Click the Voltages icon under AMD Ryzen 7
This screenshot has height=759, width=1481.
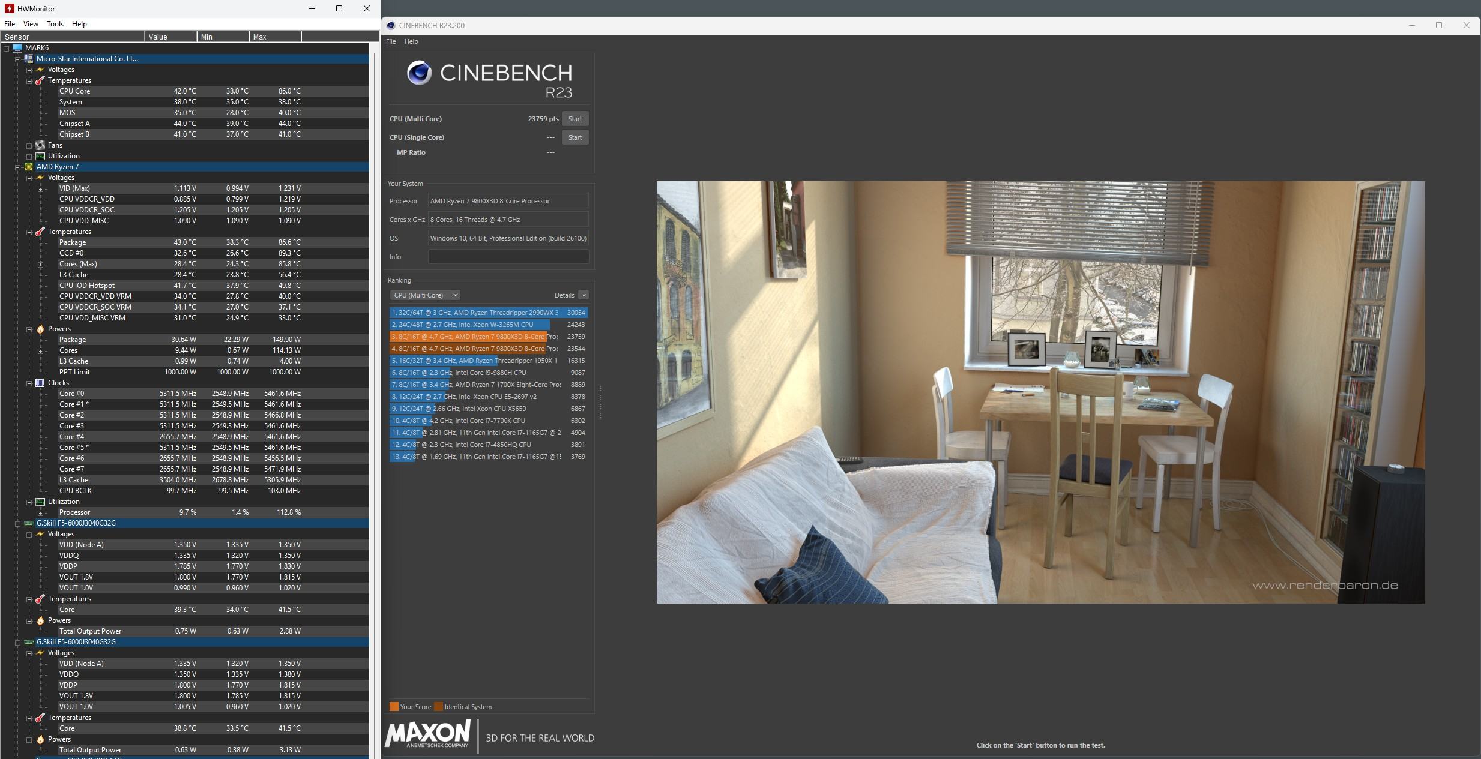40,178
